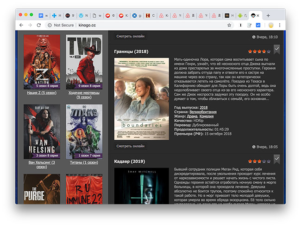Switch to the Android icon browser tab
301x226 pixels.
[240, 15]
